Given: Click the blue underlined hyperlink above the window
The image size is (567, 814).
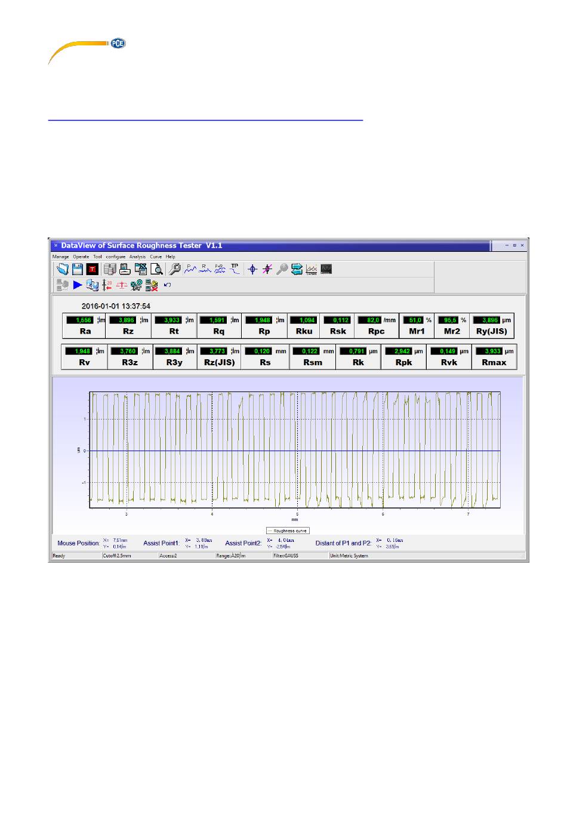Looking at the screenshot, I should [x=205, y=121].
